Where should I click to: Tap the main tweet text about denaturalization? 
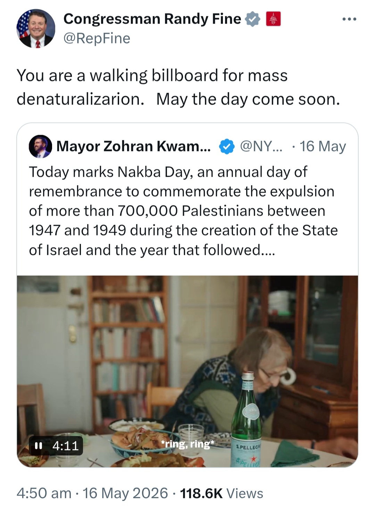pos(178,87)
